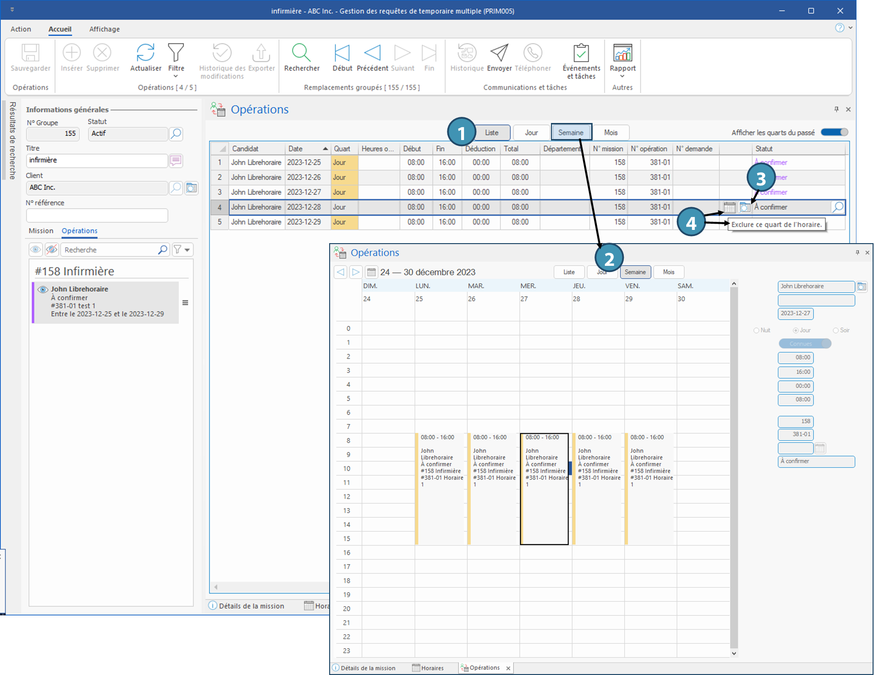Screen dimensions: 874x675
Task: Click the Sauvegarder save icon
Action: click(31, 53)
